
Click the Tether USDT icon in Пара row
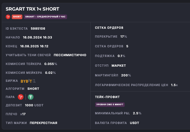pyautogui.click(x=31, y=97)
